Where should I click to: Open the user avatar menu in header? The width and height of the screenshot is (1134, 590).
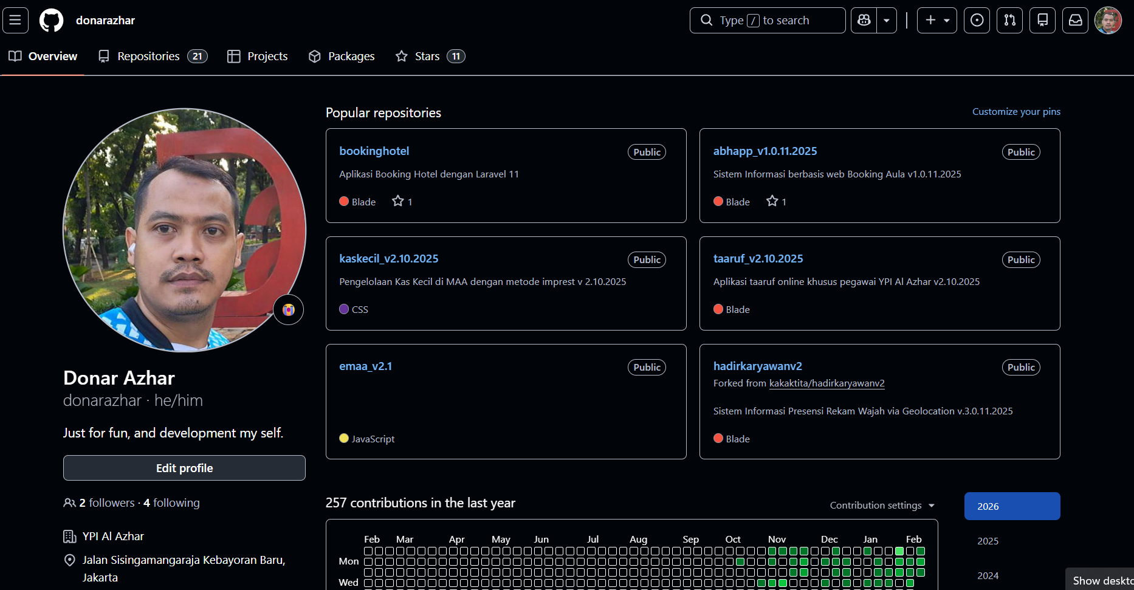tap(1108, 20)
